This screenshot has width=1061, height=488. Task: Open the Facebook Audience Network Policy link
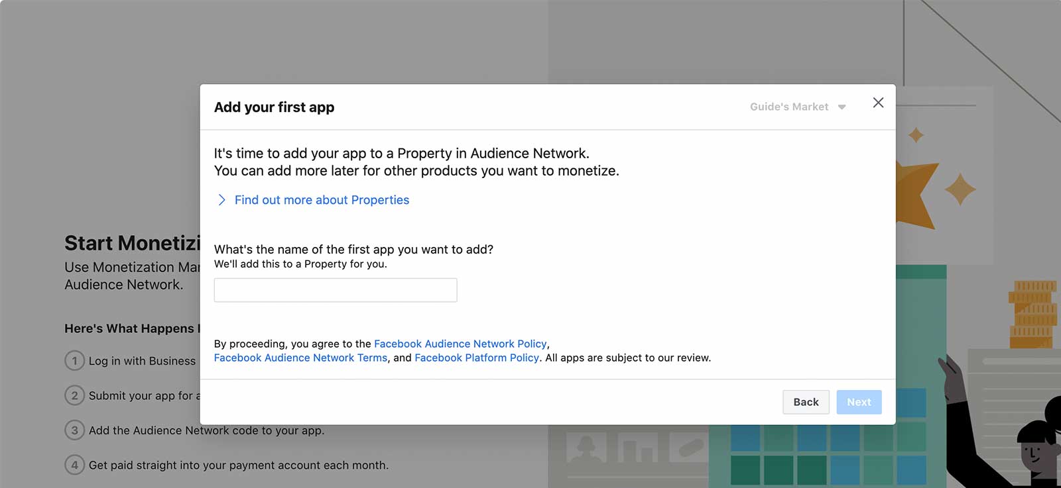pyautogui.click(x=460, y=344)
